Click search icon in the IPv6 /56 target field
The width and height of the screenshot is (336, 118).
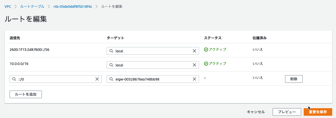click(111, 51)
